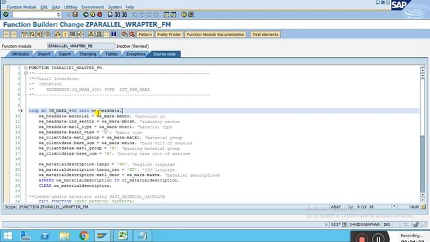
Task: Click the yellow Exit icon
Action: (x=93, y=14)
